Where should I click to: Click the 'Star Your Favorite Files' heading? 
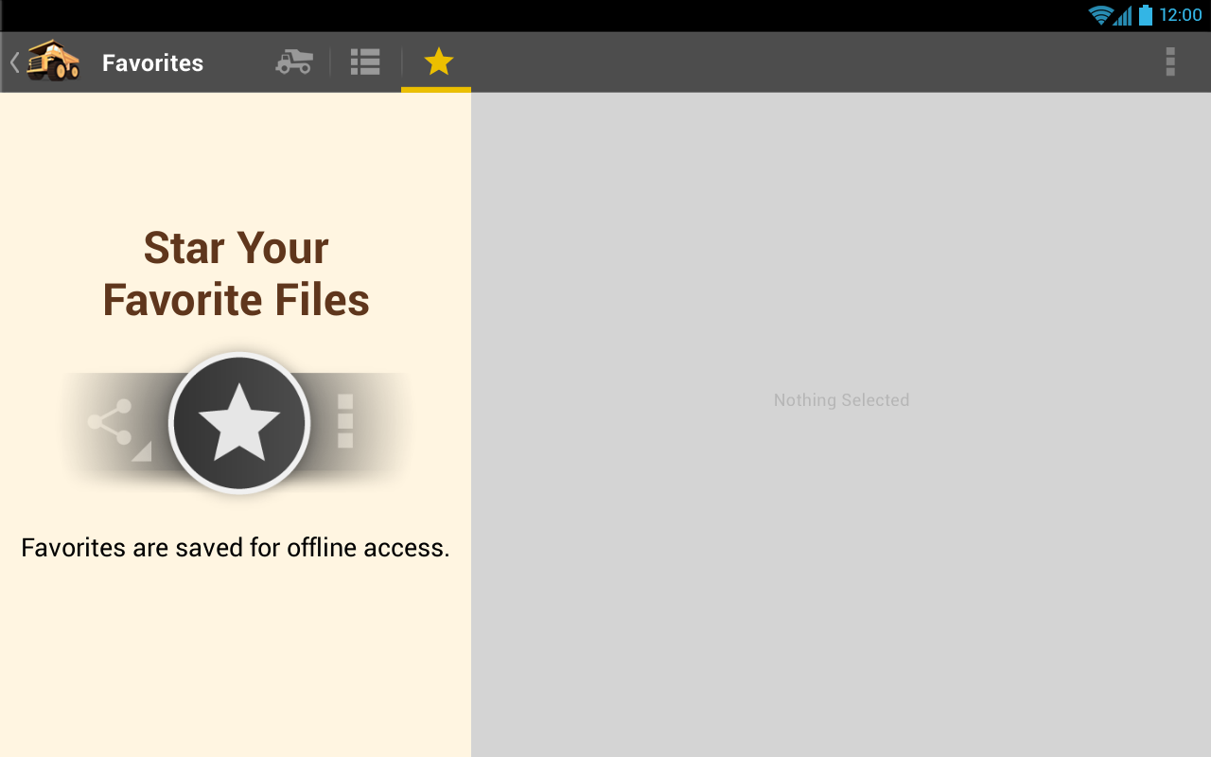pos(236,273)
